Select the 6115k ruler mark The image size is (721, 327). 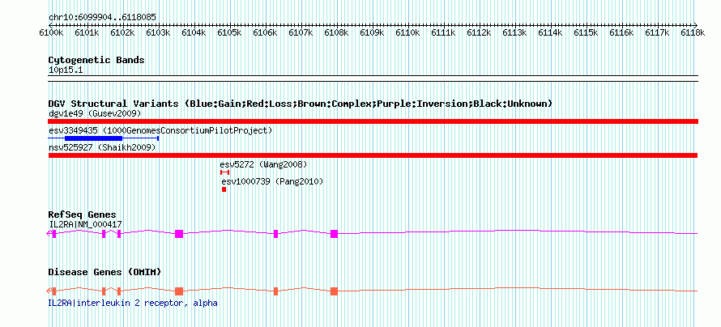585,32
